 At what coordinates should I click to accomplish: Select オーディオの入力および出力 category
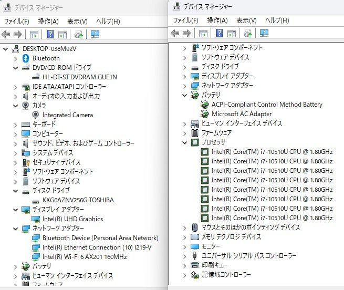click(66, 96)
